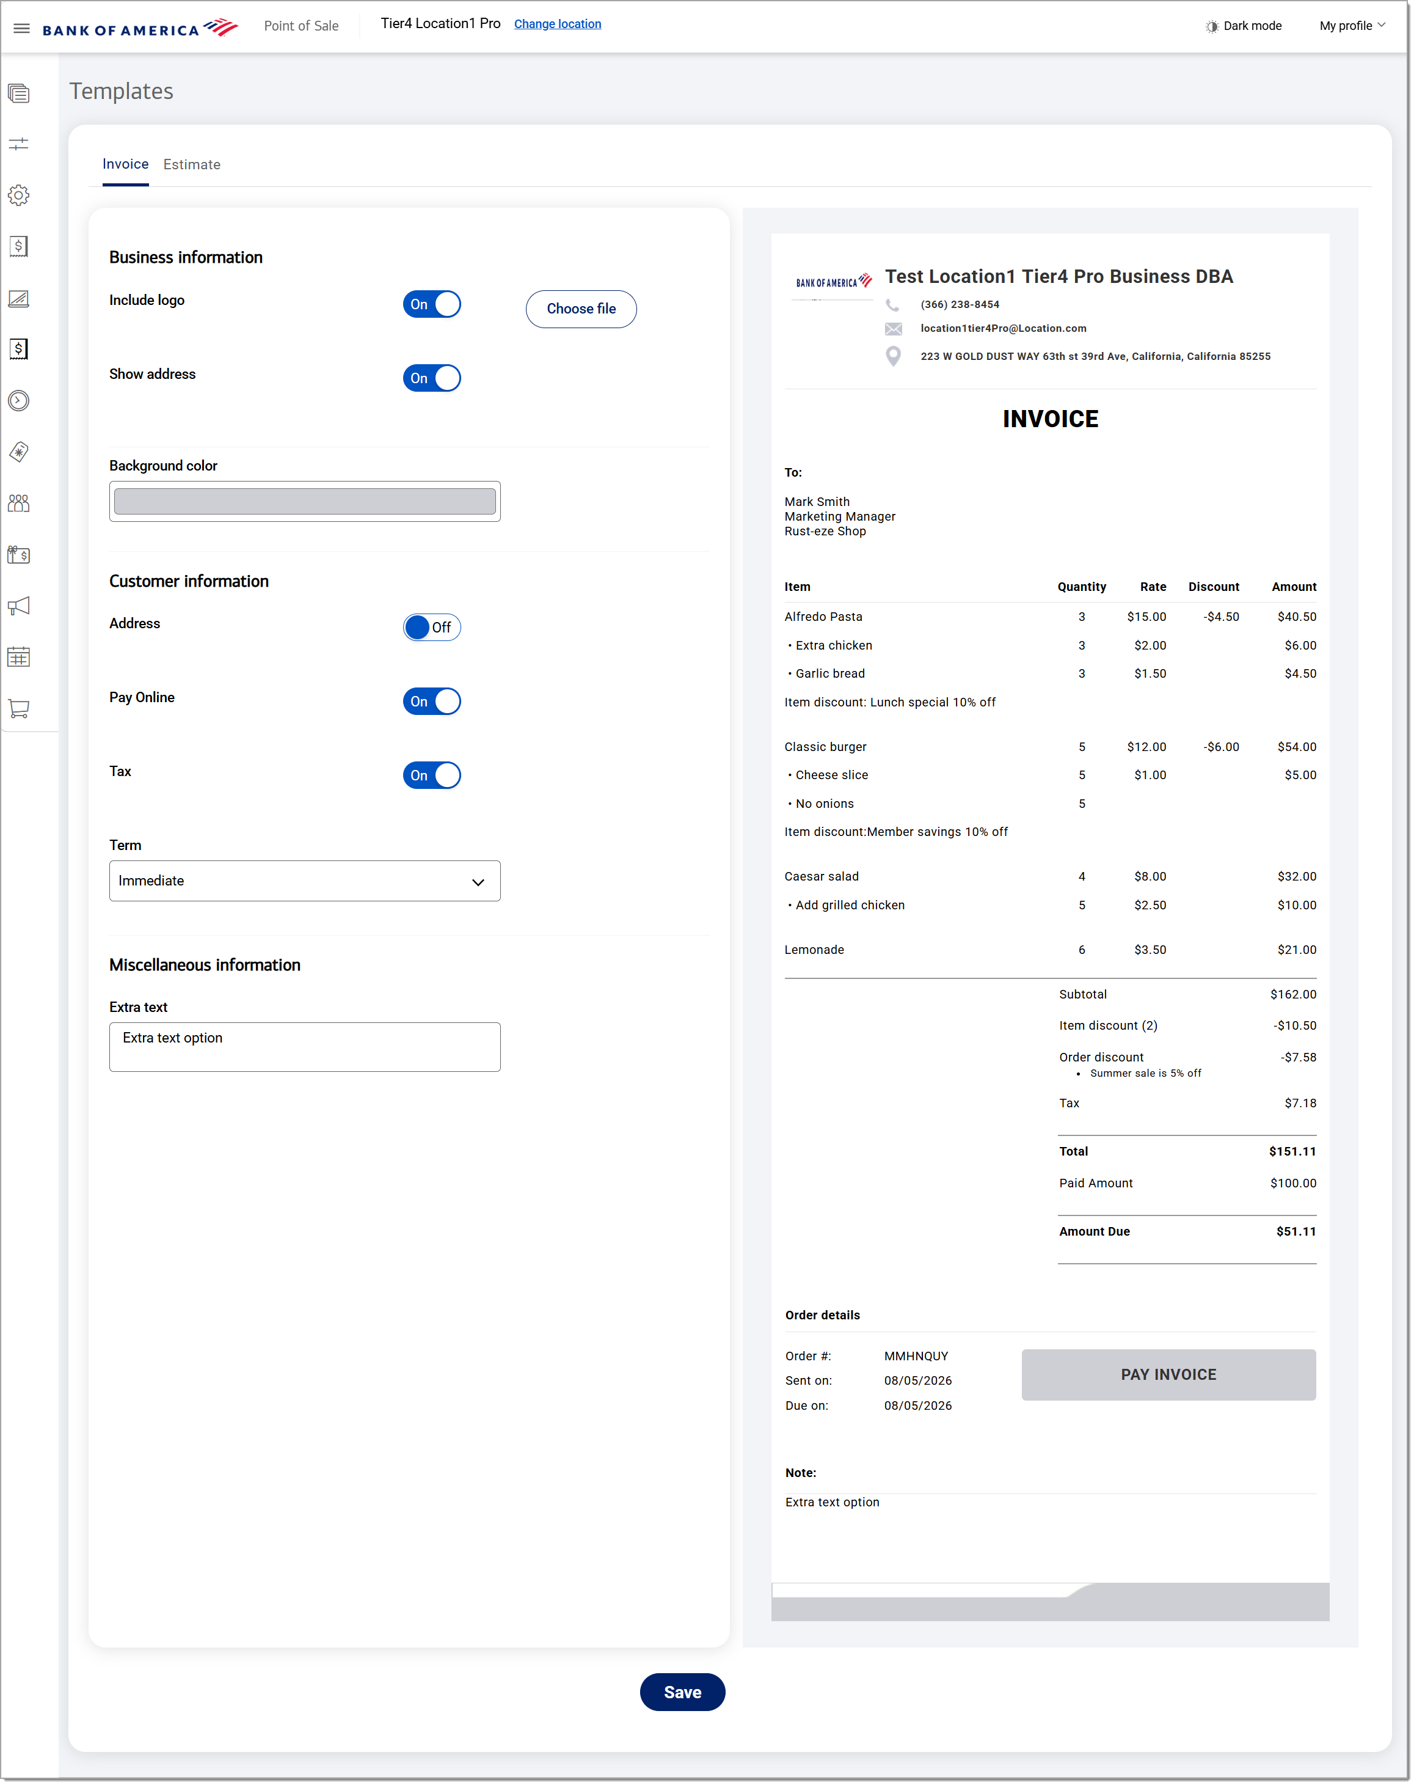The height and width of the screenshot is (1785, 1414).
Task: Open the stacked documents sidebar icon
Action: (x=19, y=93)
